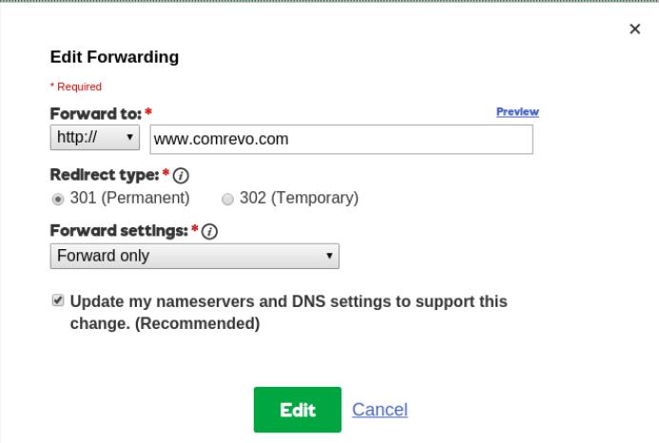Screen dimensions: 659x443
Task: Expand the Forward only dropdown
Action: (x=194, y=256)
